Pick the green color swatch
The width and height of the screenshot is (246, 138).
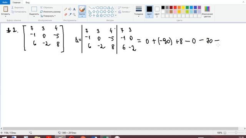point(187,8)
